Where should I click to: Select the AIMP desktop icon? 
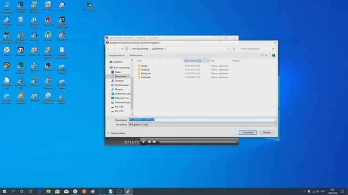(7, 66)
